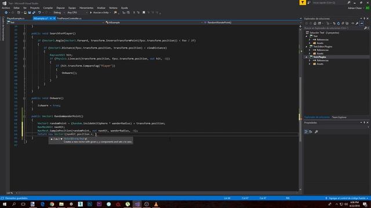Collapse the Test.Plugins project node

pos(307,57)
